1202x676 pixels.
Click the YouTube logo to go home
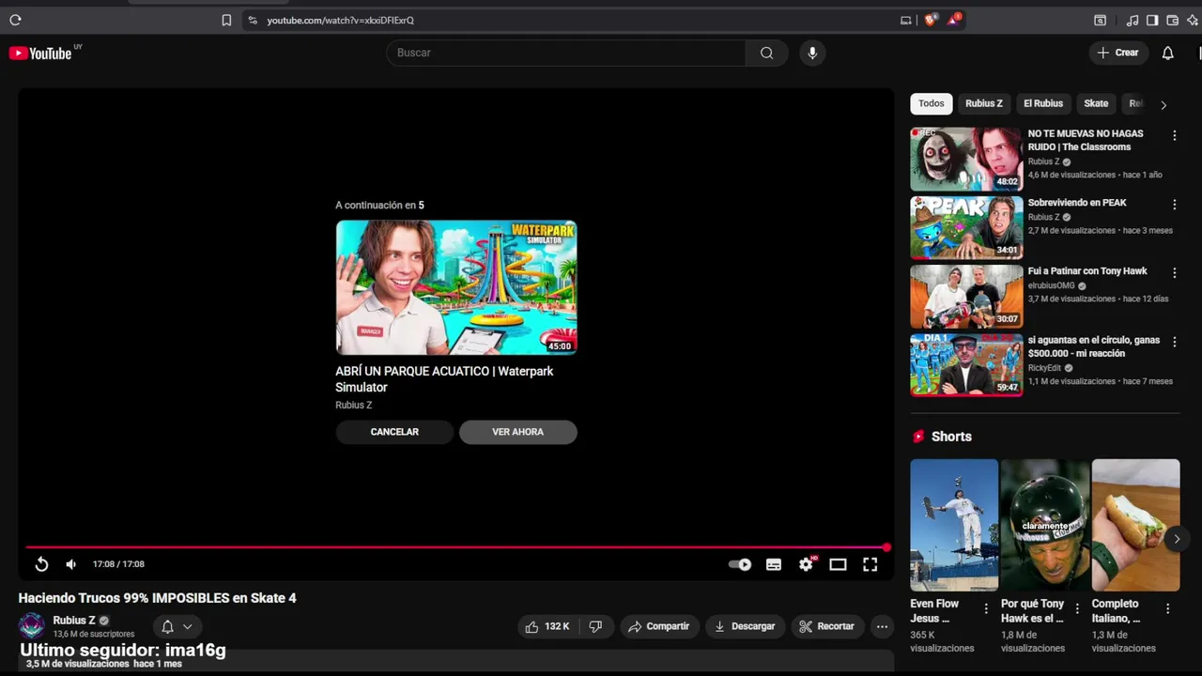click(40, 54)
